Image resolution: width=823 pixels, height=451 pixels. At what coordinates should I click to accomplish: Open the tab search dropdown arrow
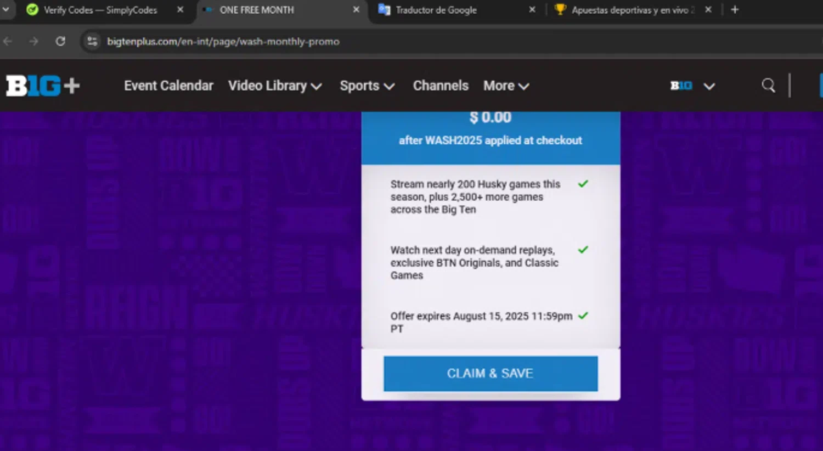click(x=6, y=9)
